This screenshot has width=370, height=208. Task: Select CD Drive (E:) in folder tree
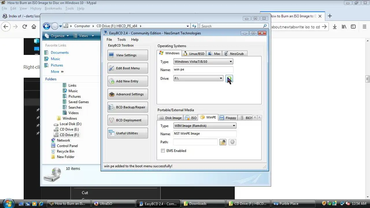click(69, 129)
